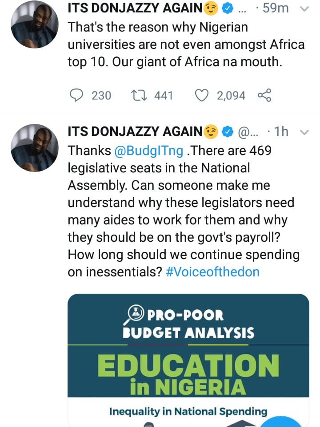This screenshot has height=427, width=320.
Task: Open the profile picture on the 1h tweet
Action: point(35,148)
